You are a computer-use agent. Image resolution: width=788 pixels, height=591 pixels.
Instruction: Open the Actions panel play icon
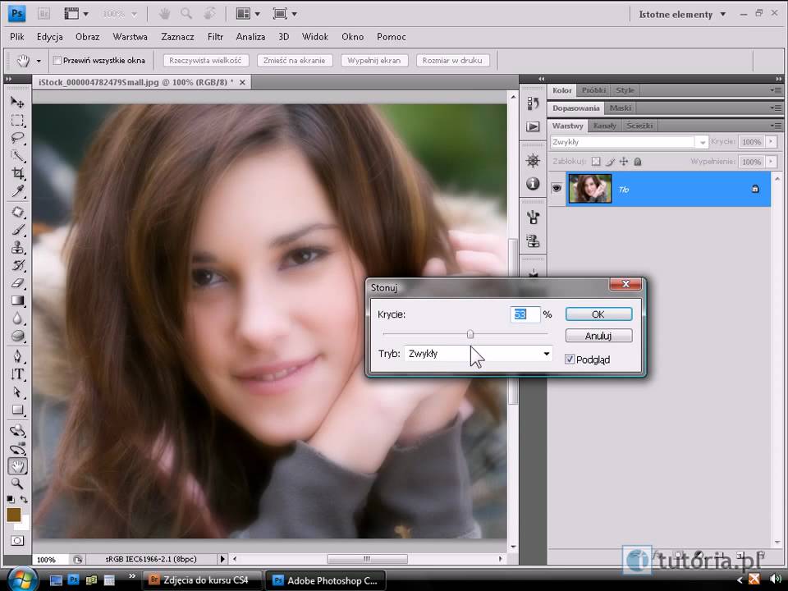click(533, 126)
